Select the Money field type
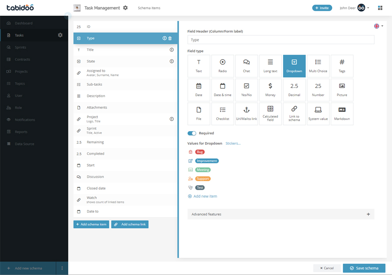This screenshot has width=392, height=275. tap(270, 90)
